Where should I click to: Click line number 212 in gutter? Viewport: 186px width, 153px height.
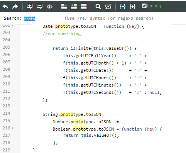pos(6,99)
